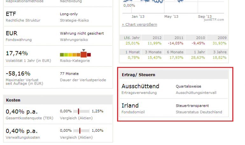Click the gray triangle risk marker
This screenshot has height=145, width=245.
[83, 50]
